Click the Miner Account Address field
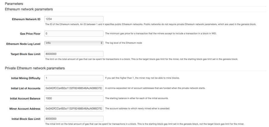 (x=74, y=109)
